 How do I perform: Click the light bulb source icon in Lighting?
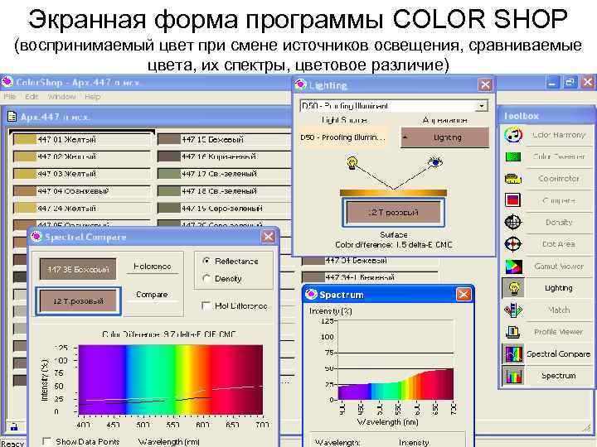pos(352,163)
